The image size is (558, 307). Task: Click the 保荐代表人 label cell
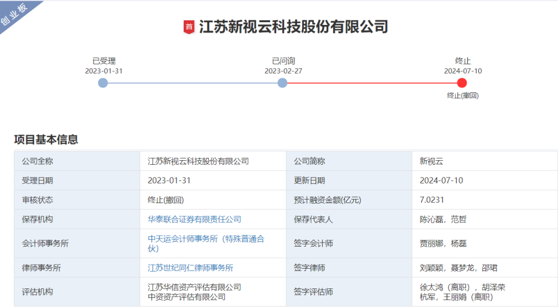pos(349,219)
